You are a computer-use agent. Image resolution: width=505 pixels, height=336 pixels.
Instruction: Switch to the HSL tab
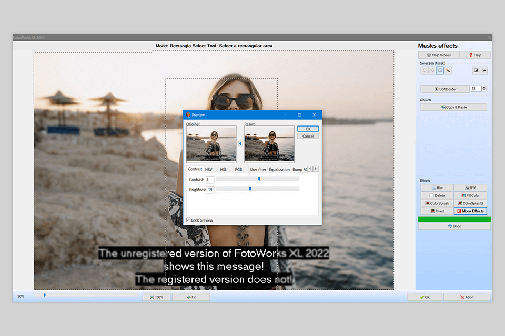point(223,170)
